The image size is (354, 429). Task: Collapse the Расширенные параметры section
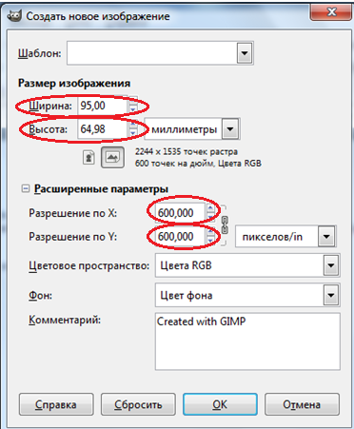point(25,189)
